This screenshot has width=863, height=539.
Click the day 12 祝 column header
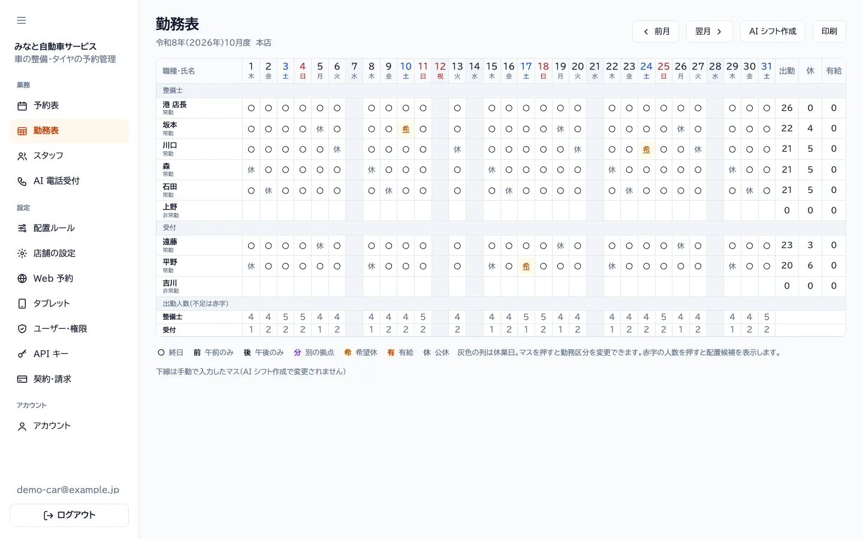point(440,71)
